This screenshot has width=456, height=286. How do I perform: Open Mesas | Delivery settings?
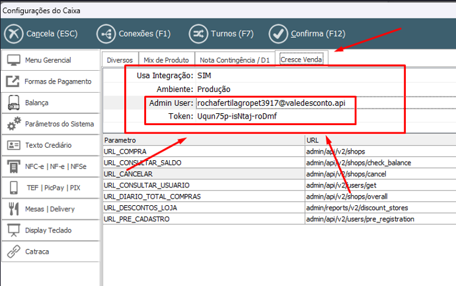[x=50, y=209]
